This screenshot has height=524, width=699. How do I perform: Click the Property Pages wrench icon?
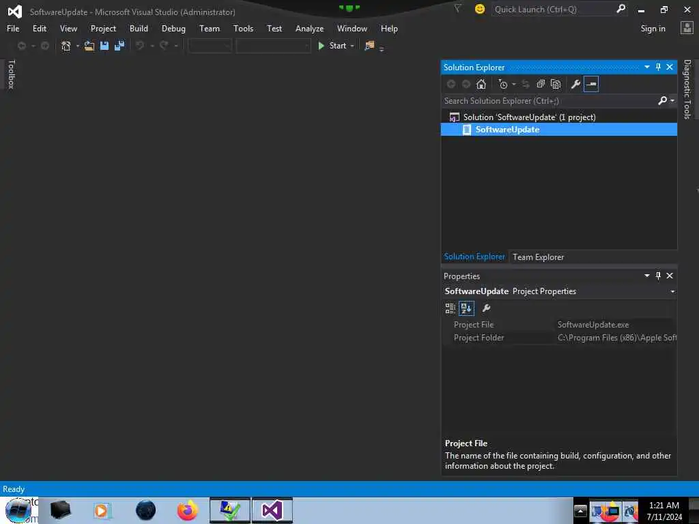click(x=486, y=308)
